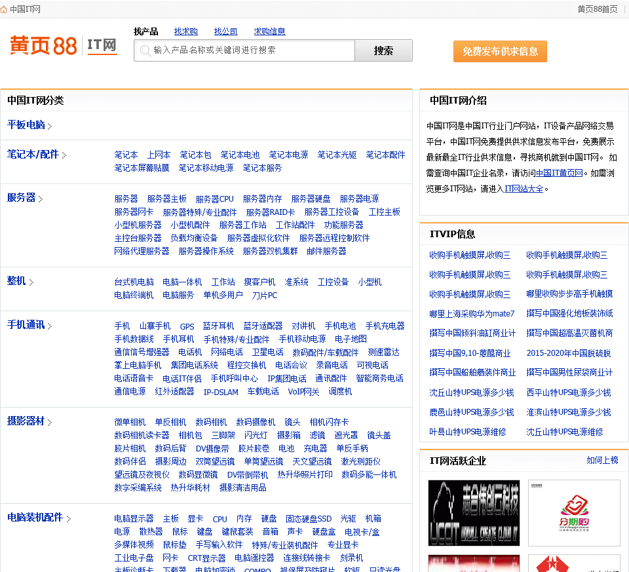This screenshot has height=572, width=629.
Task: Expand the 平板电脑 category arrow
Action: coord(50,126)
